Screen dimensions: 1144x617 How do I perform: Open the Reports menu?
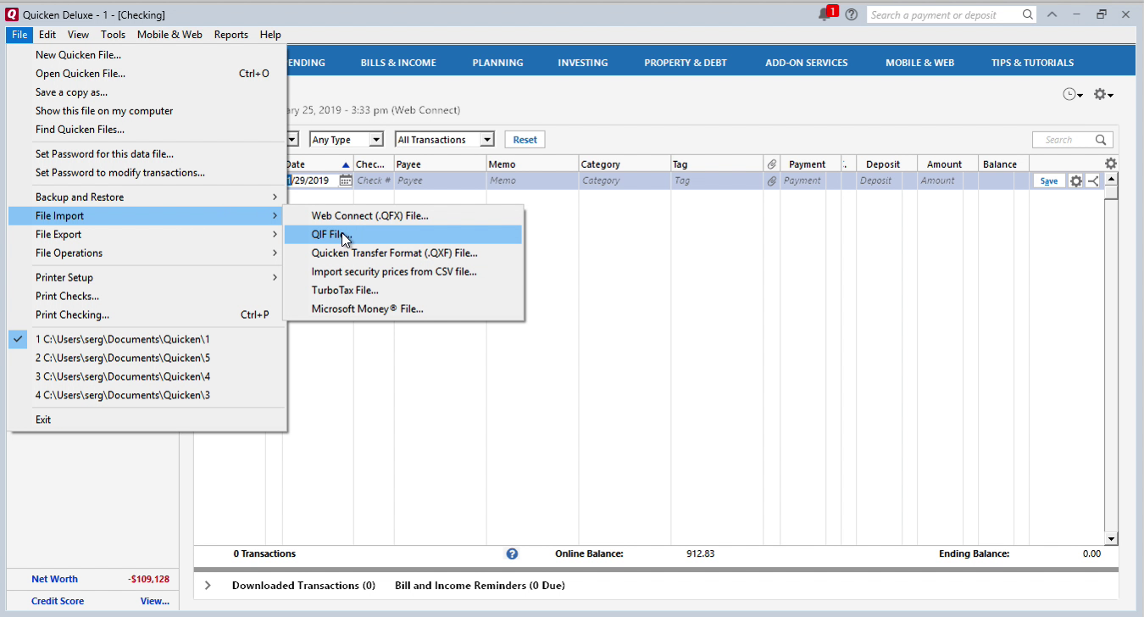click(231, 35)
